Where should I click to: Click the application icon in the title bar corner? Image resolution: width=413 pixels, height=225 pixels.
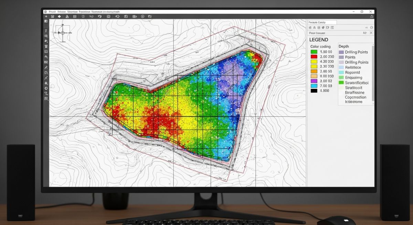(45, 12)
